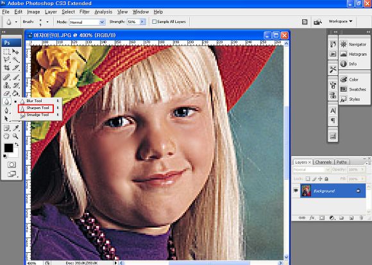Click the foreground black color swatch

(8, 148)
